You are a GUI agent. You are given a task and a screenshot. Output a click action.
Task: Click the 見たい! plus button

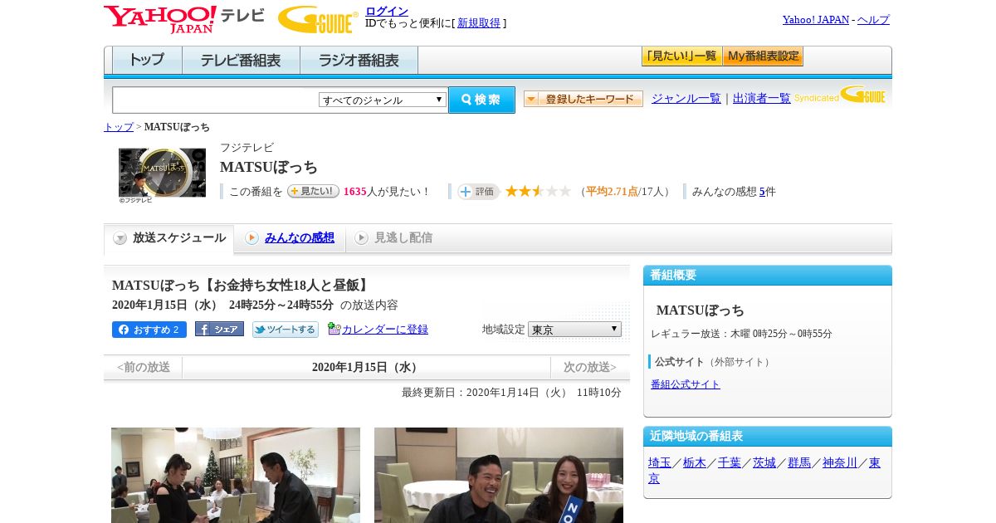point(313,191)
